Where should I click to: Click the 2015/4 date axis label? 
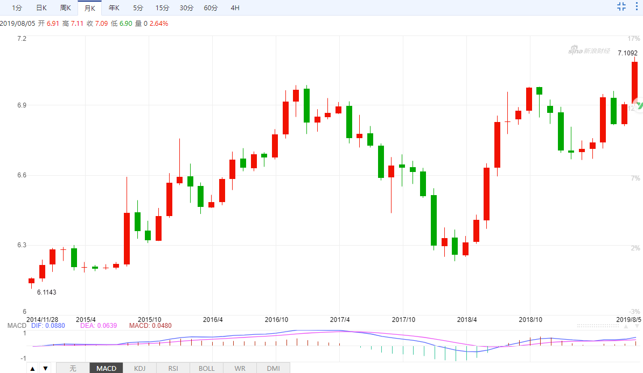86,319
